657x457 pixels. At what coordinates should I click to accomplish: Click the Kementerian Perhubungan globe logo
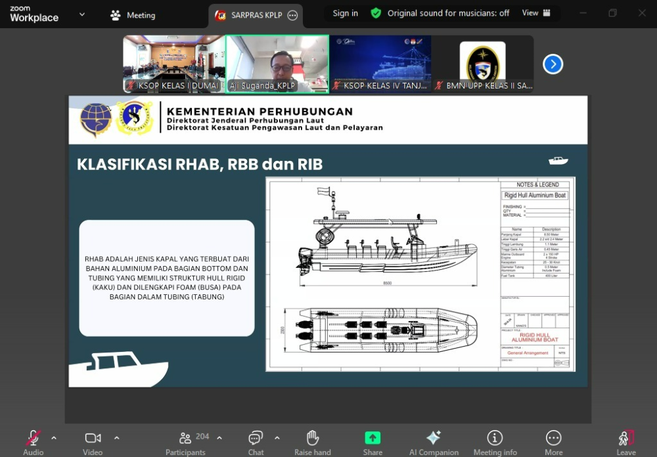(x=96, y=120)
